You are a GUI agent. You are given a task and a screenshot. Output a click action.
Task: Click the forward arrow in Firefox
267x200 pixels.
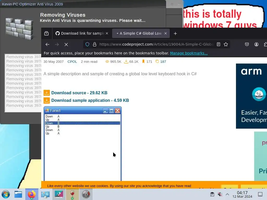(x=57, y=44)
